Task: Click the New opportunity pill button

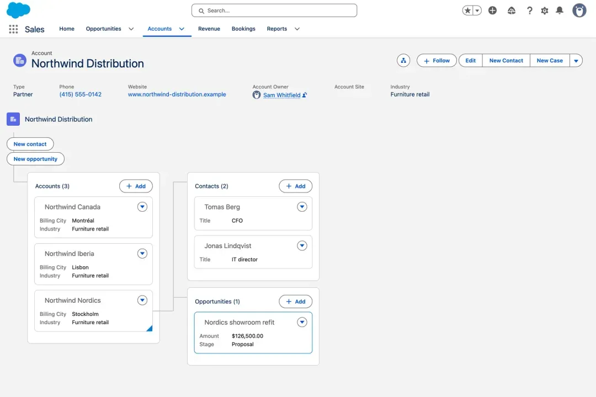Action: 35,159
